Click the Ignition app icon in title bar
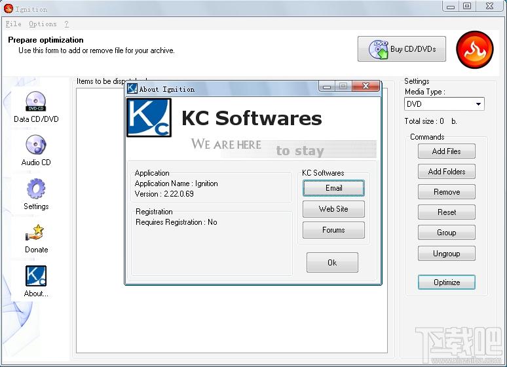This screenshot has height=367, width=507. pos(9,9)
